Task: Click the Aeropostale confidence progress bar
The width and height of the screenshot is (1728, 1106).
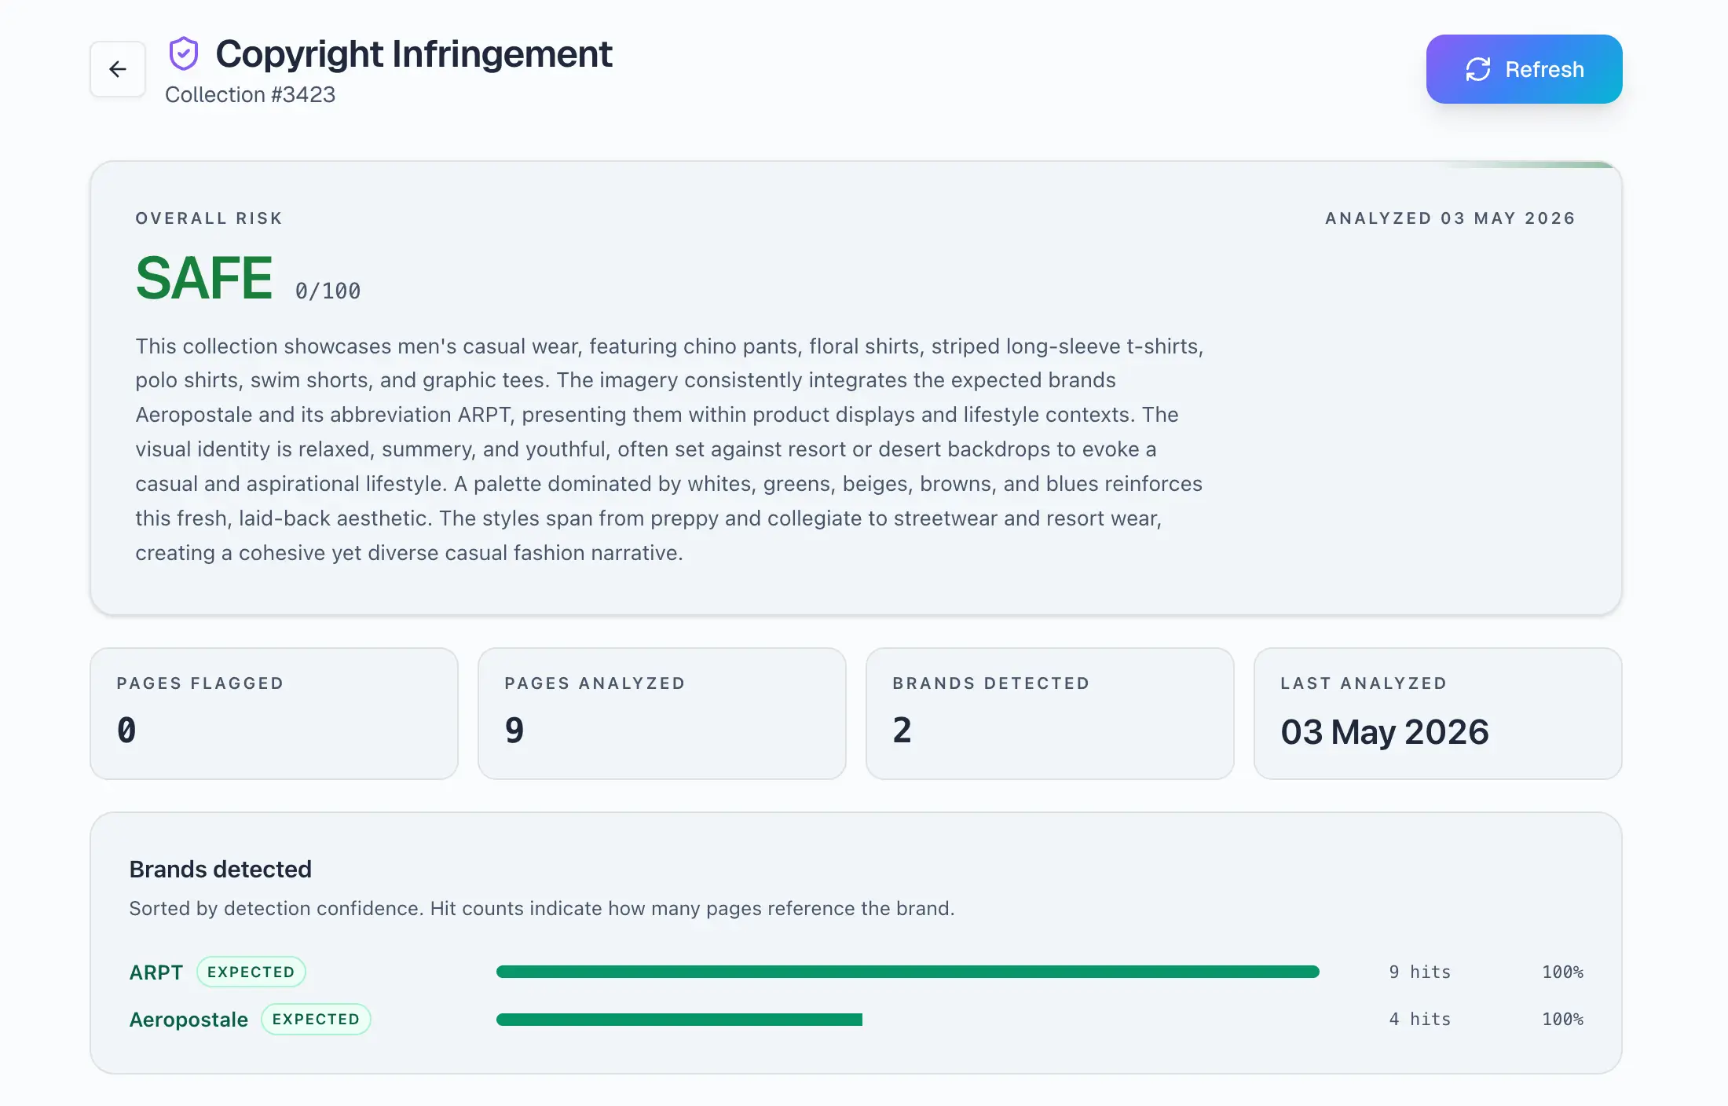Action: [908, 1020]
